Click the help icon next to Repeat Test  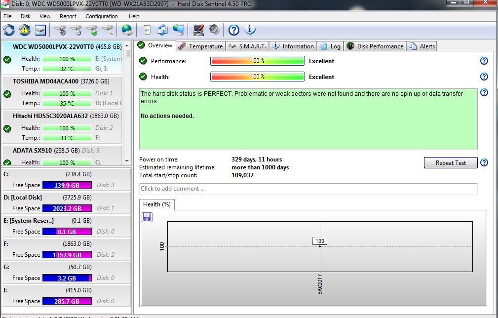pyautogui.click(x=484, y=162)
